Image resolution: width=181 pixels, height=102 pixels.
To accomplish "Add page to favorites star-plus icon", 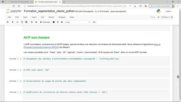I will (x=135, y=6).
